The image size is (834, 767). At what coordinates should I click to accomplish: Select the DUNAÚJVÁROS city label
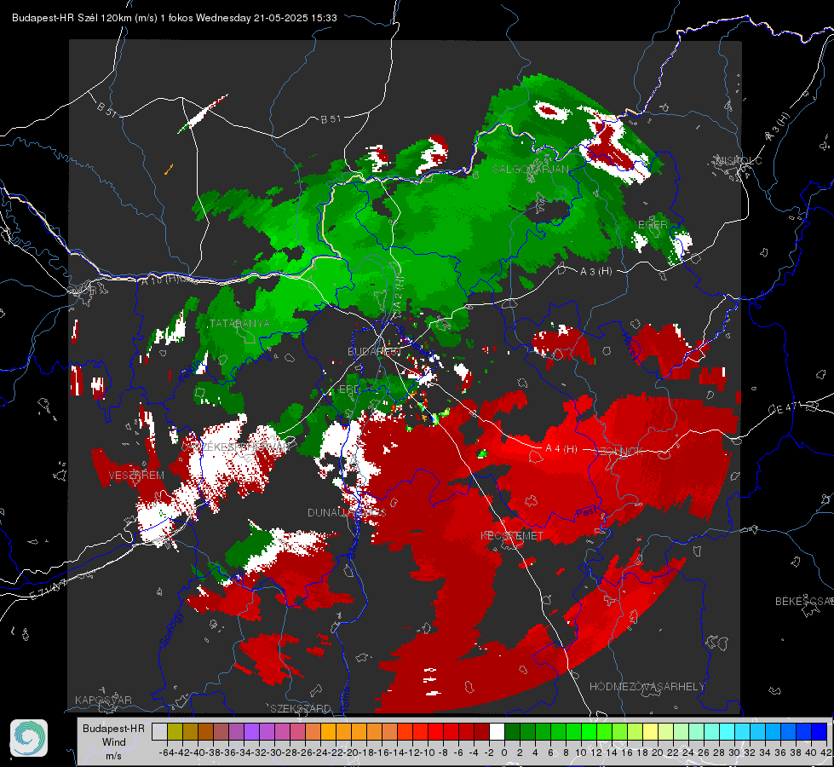pyautogui.click(x=347, y=512)
